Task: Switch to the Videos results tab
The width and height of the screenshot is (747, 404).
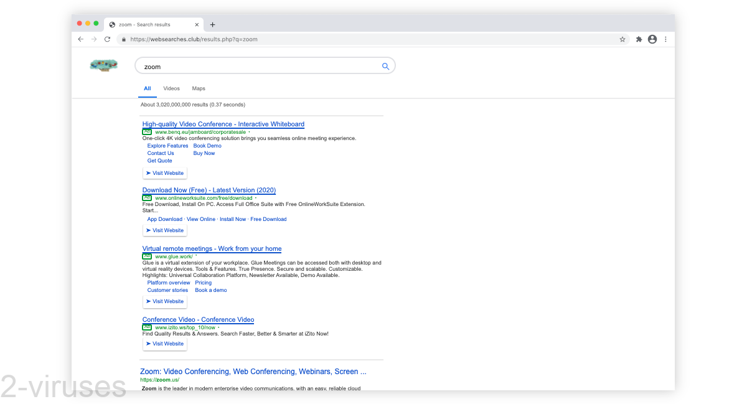Action: coord(171,88)
